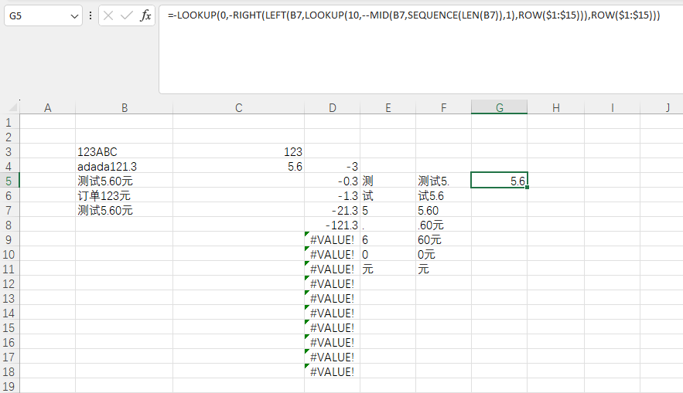Select column F header
The image size is (683, 393).
[x=443, y=108]
